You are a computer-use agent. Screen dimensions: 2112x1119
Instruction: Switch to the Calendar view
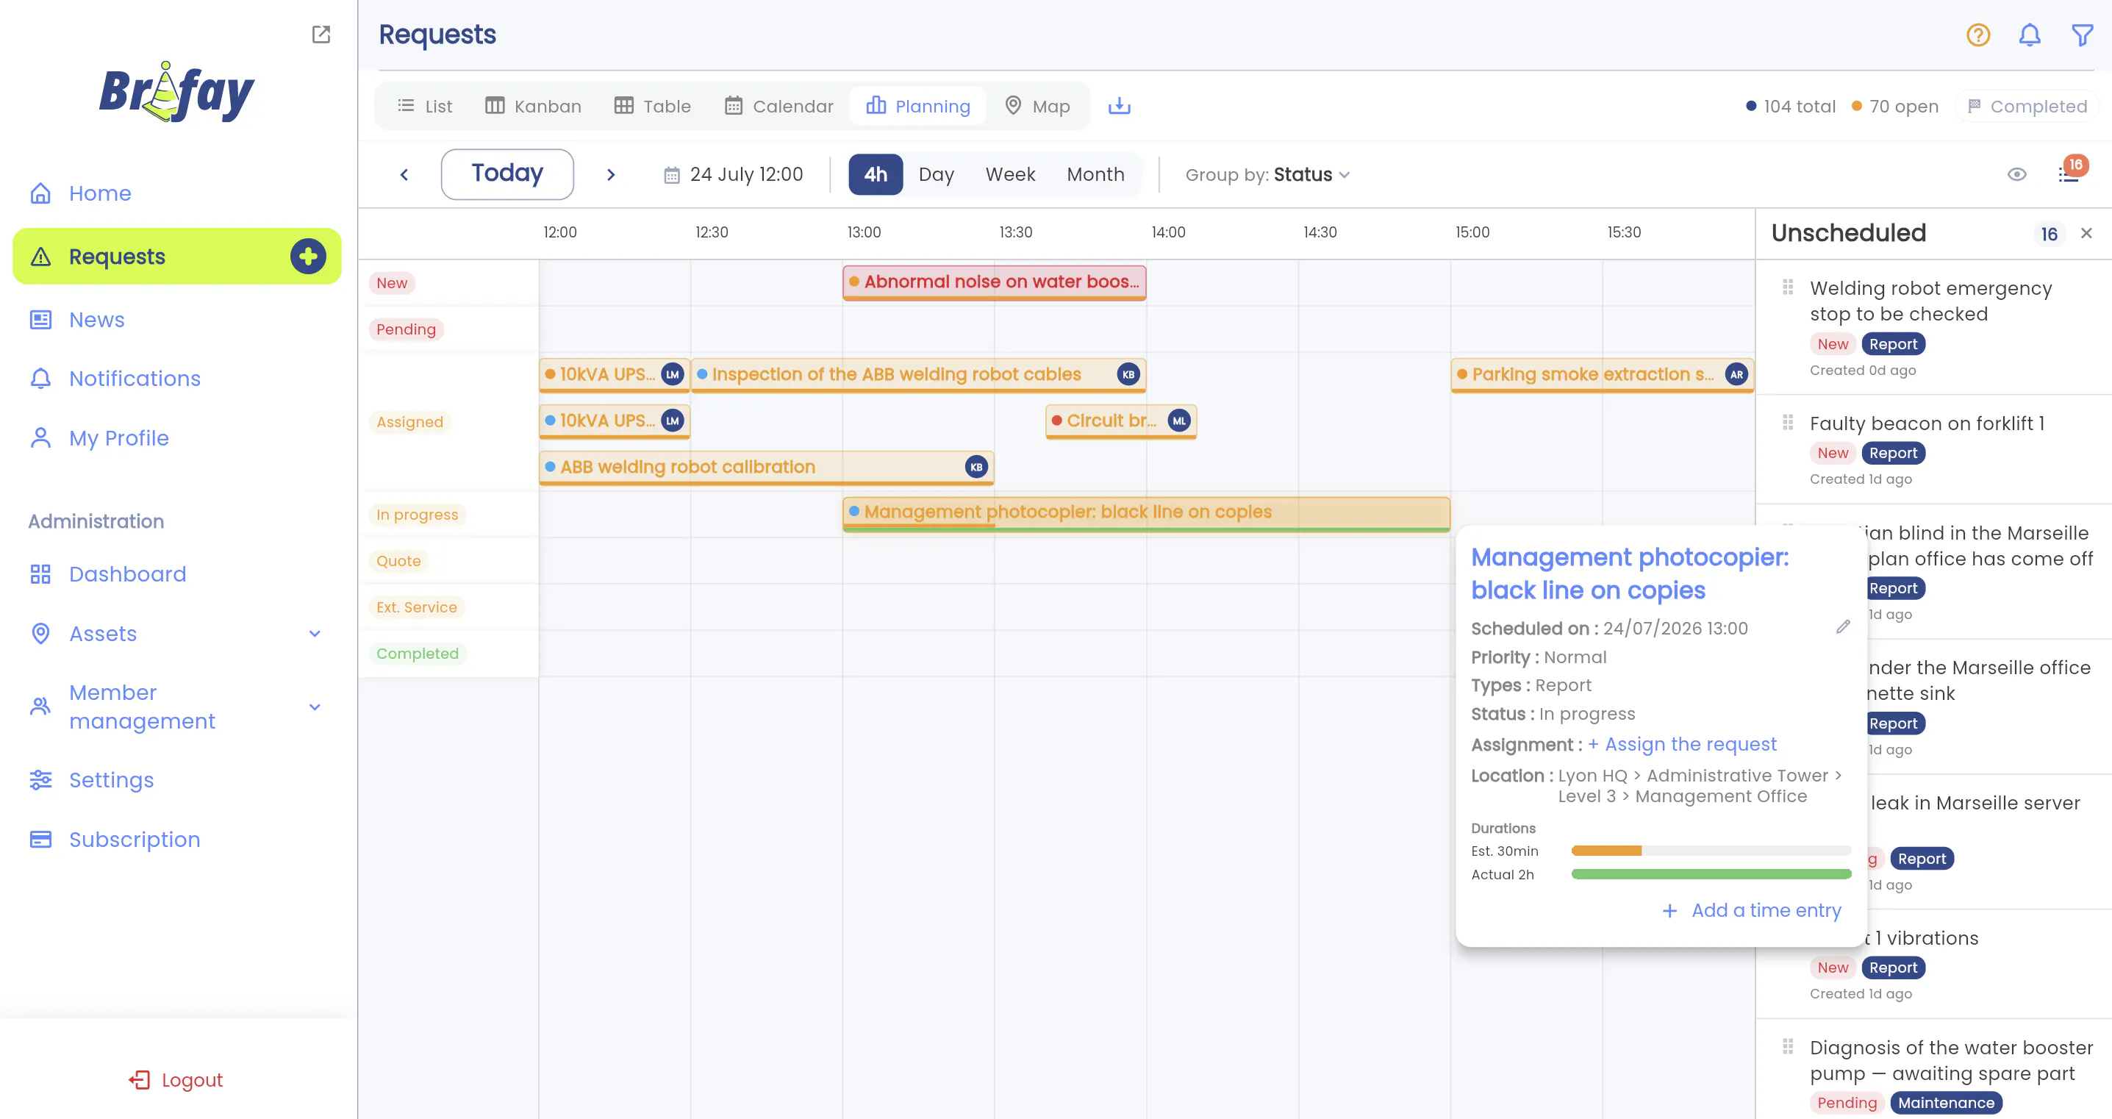(x=779, y=107)
